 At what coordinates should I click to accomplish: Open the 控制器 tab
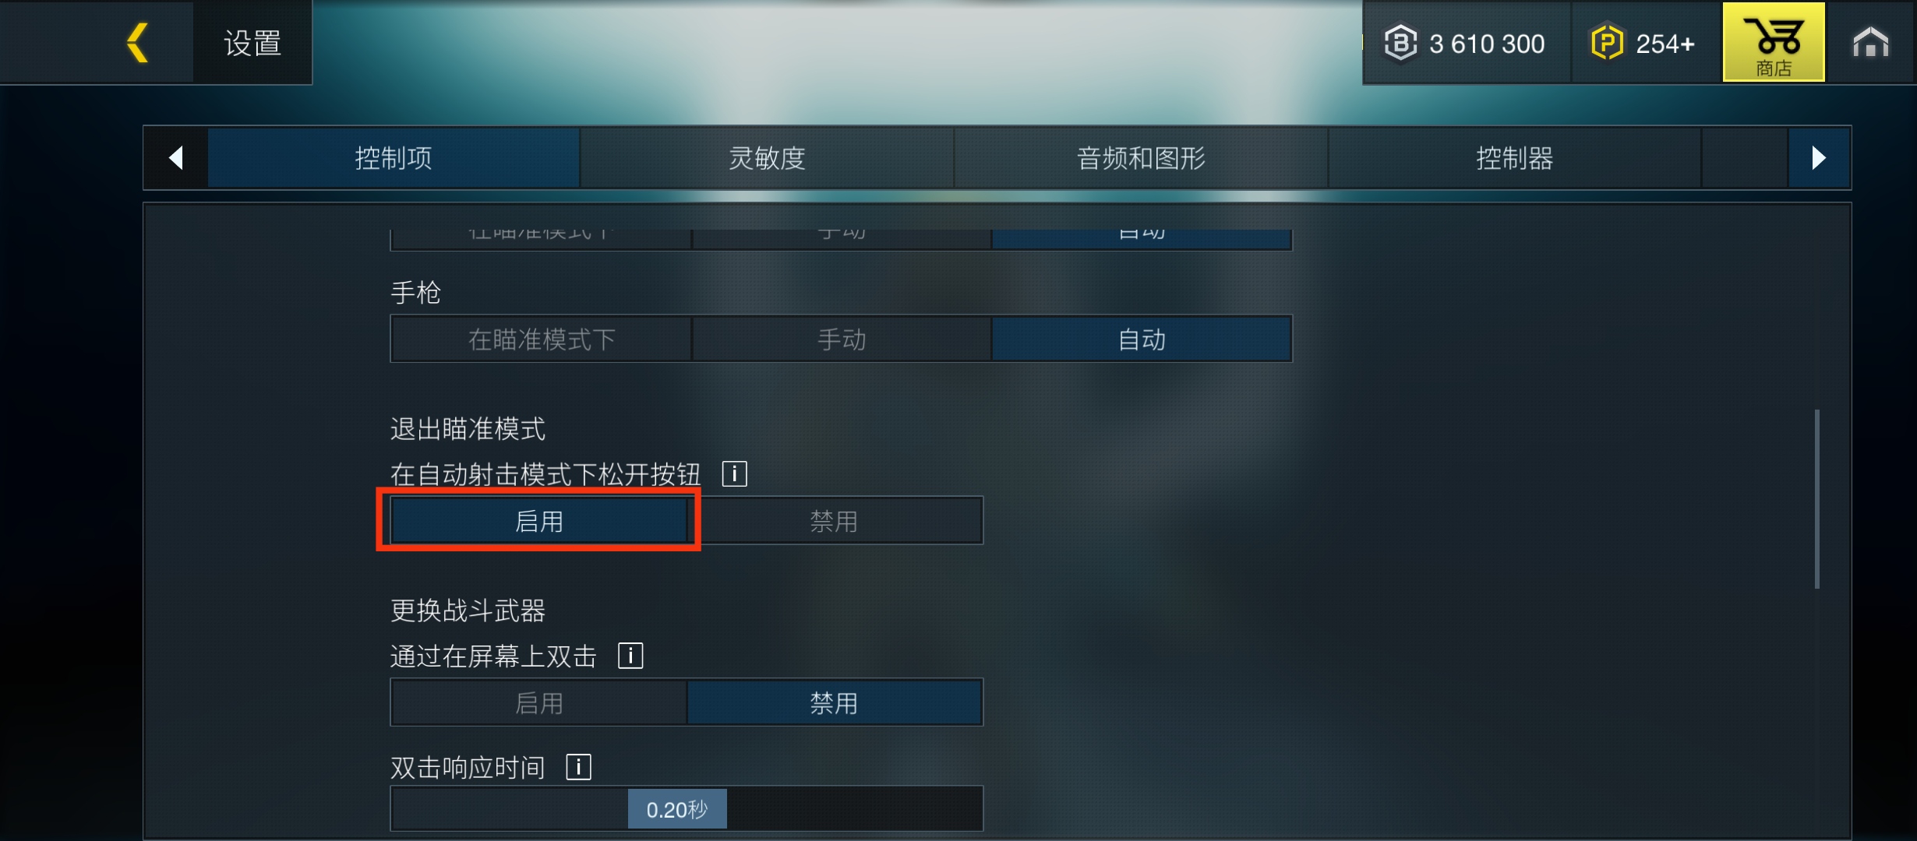(1514, 158)
